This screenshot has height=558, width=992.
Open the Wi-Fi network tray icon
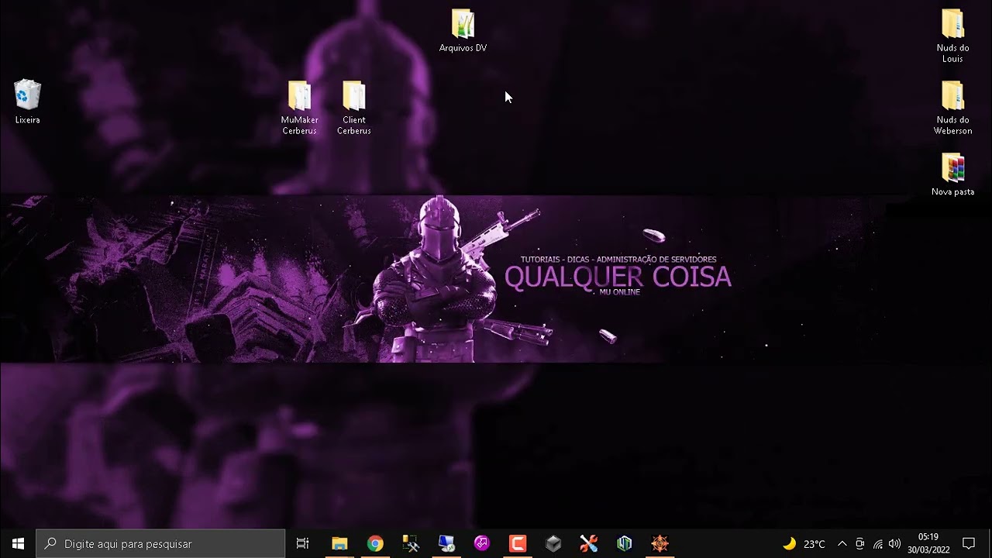point(878,544)
